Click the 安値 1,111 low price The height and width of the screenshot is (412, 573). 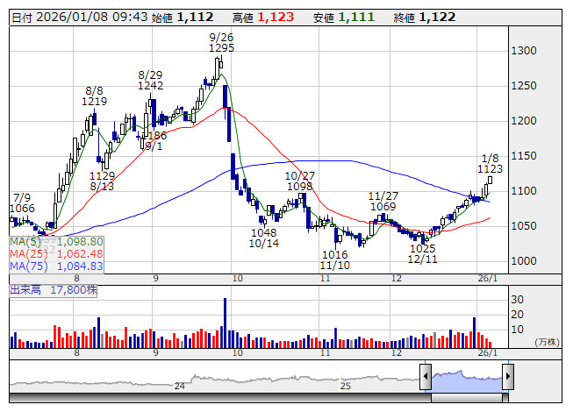(x=343, y=18)
